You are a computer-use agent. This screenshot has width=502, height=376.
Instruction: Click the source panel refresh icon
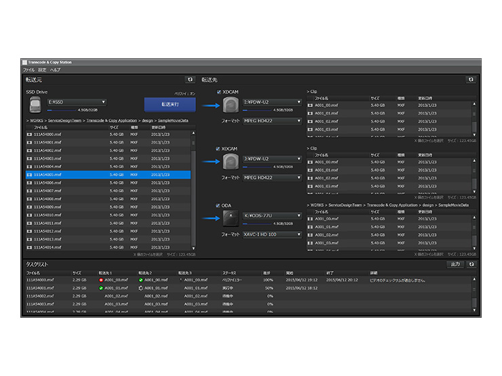190,79
